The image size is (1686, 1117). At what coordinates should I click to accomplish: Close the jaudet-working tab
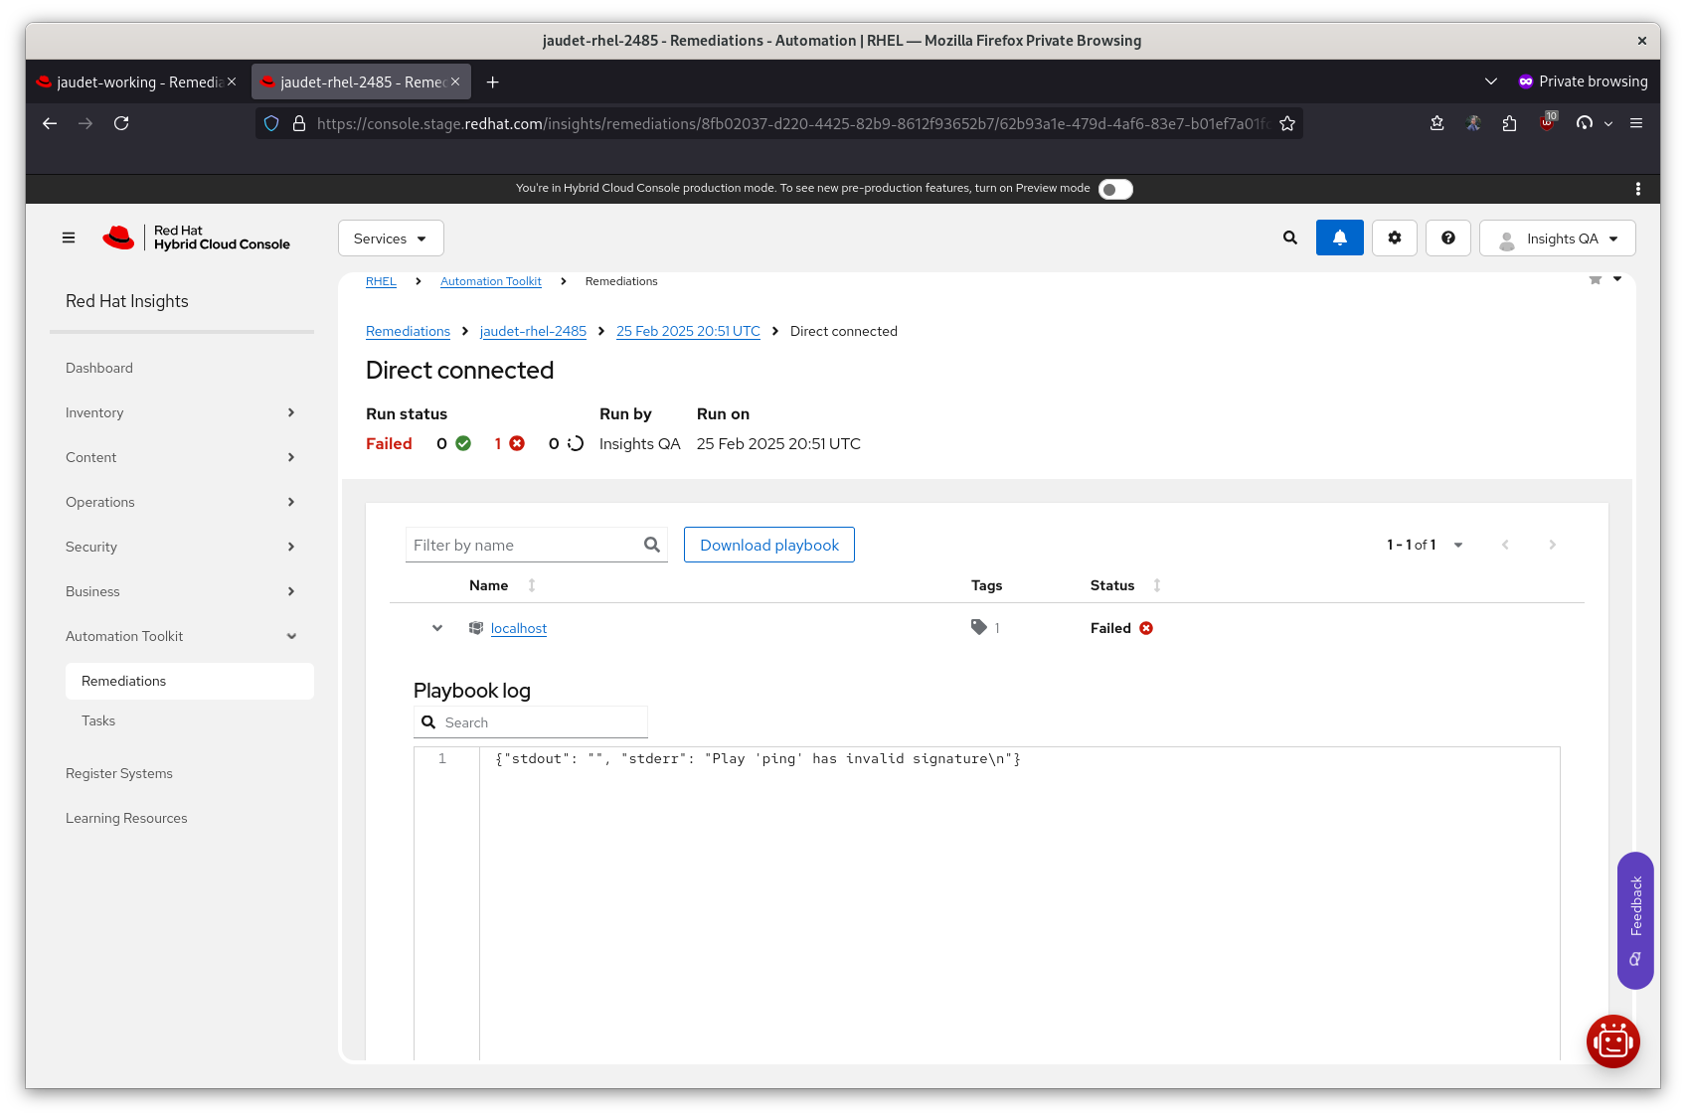click(x=232, y=81)
